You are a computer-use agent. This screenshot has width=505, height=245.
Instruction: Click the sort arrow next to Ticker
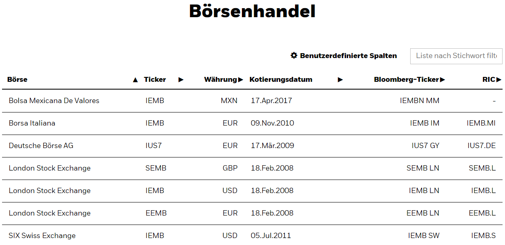[181, 80]
